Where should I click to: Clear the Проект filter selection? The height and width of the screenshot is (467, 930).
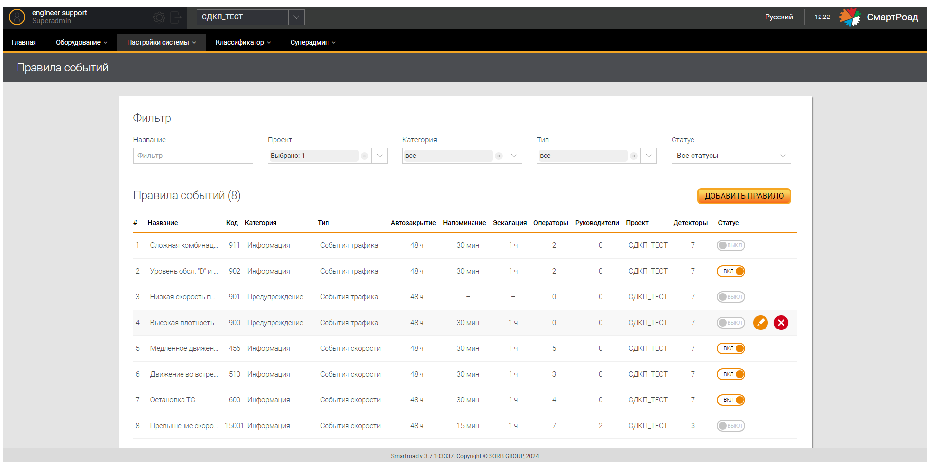(x=364, y=156)
